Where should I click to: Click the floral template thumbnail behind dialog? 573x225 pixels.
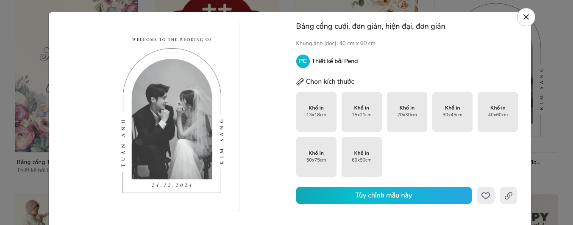point(32,85)
